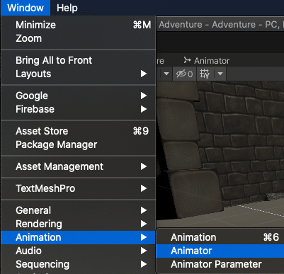
Task: Expand the Firebase submenu
Action: pos(78,109)
